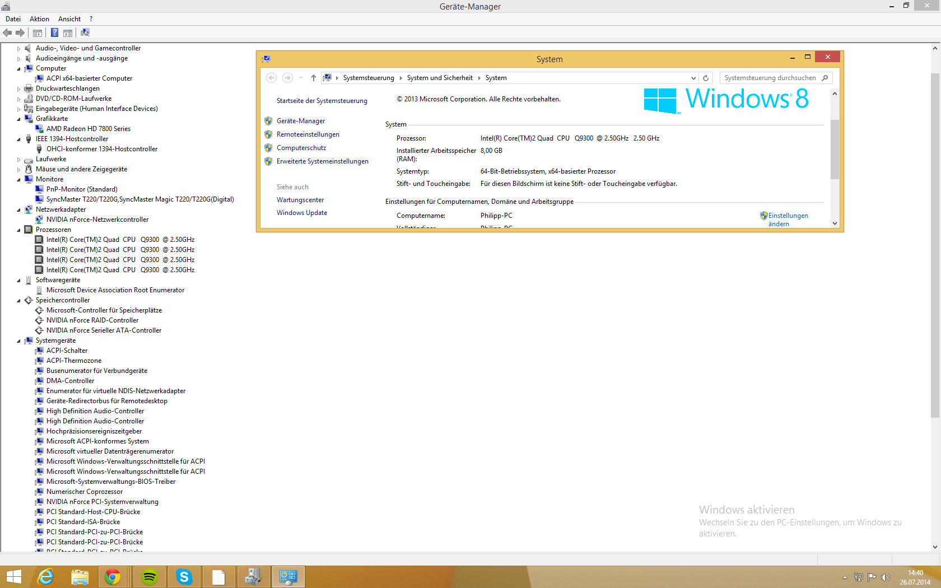This screenshot has width=941, height=588.
Task: Open Wartungscenter link
Action: [300, 200]
